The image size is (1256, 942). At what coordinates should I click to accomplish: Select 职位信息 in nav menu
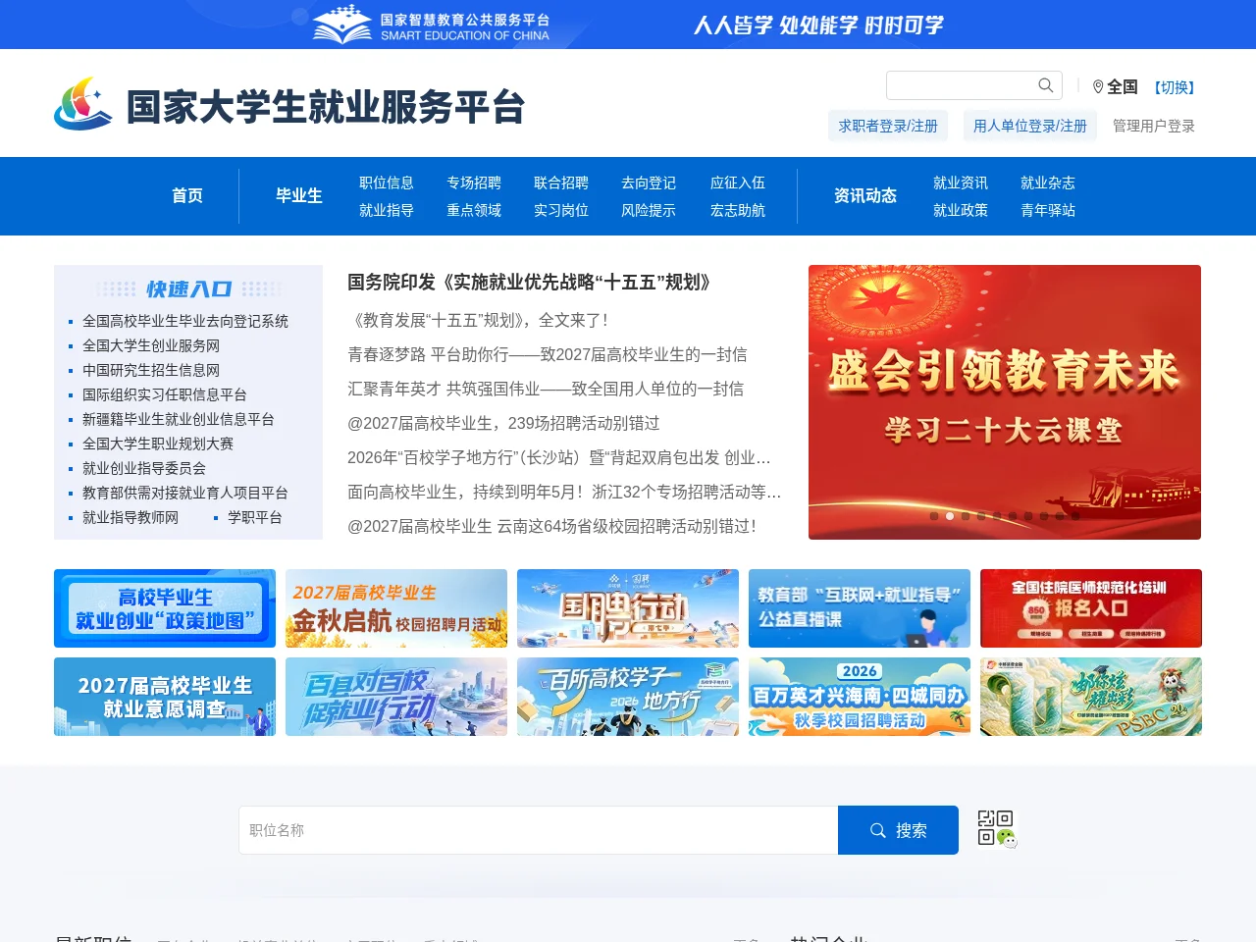tap(387, 183)
